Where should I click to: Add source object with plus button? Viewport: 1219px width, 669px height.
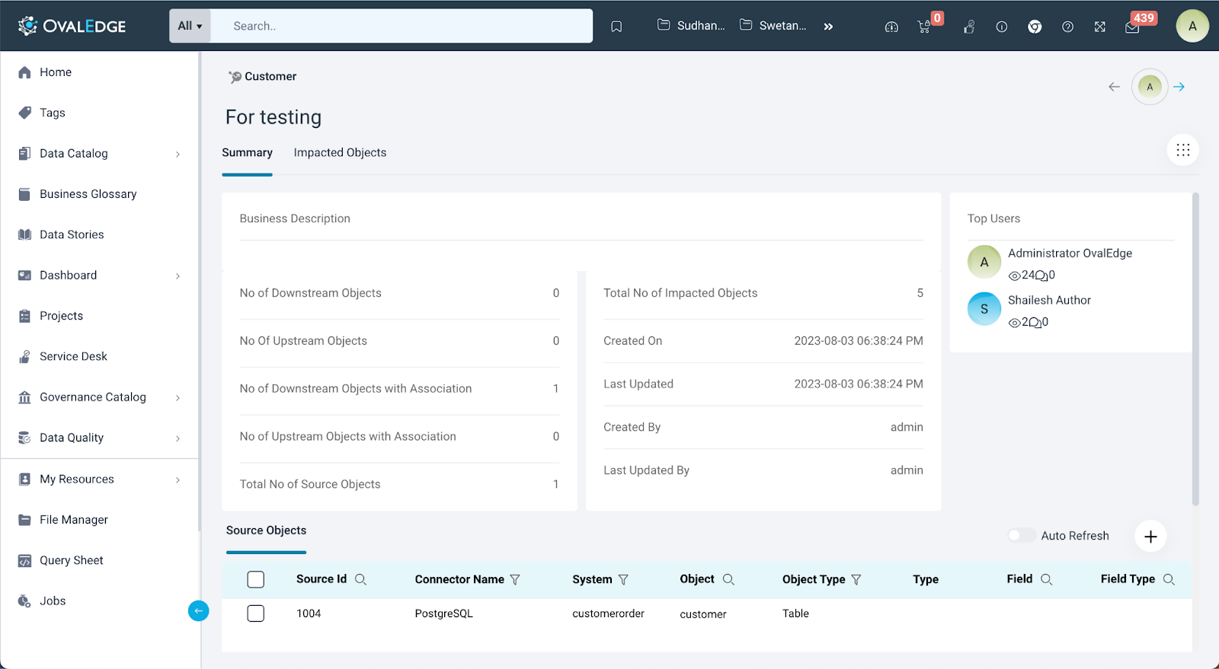(1150, 536)
